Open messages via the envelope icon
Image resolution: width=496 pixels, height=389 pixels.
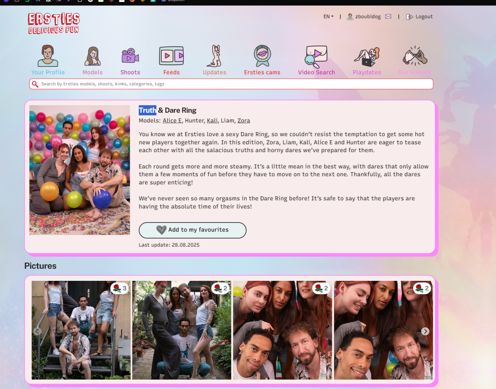[388, 16]
